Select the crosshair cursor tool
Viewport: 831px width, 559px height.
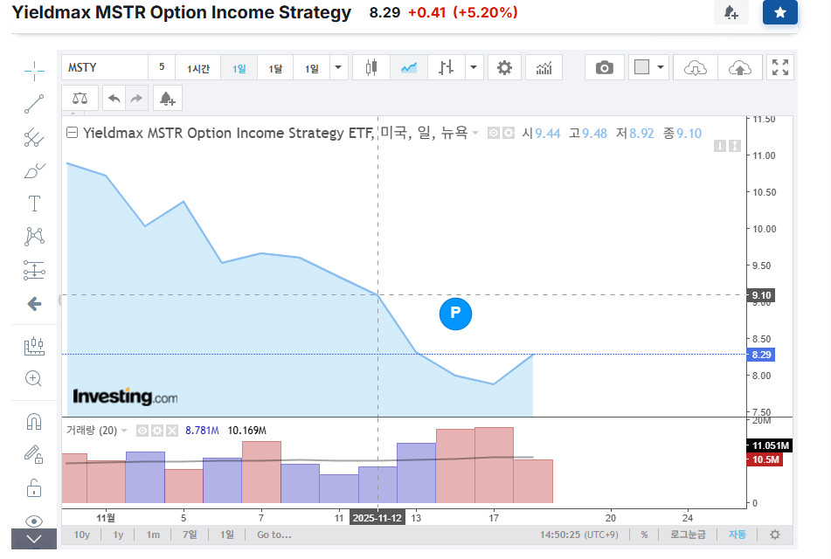point(34,71)
